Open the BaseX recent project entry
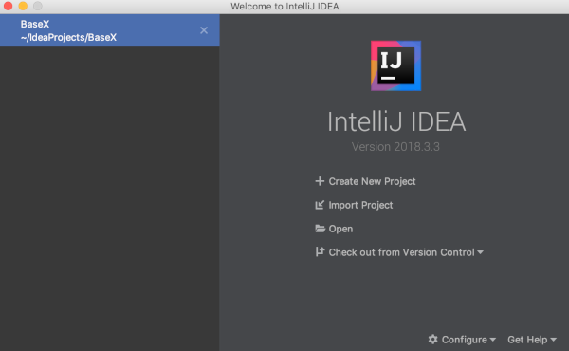The height and width of the screenshot is (351, 569). click(110, 30)
